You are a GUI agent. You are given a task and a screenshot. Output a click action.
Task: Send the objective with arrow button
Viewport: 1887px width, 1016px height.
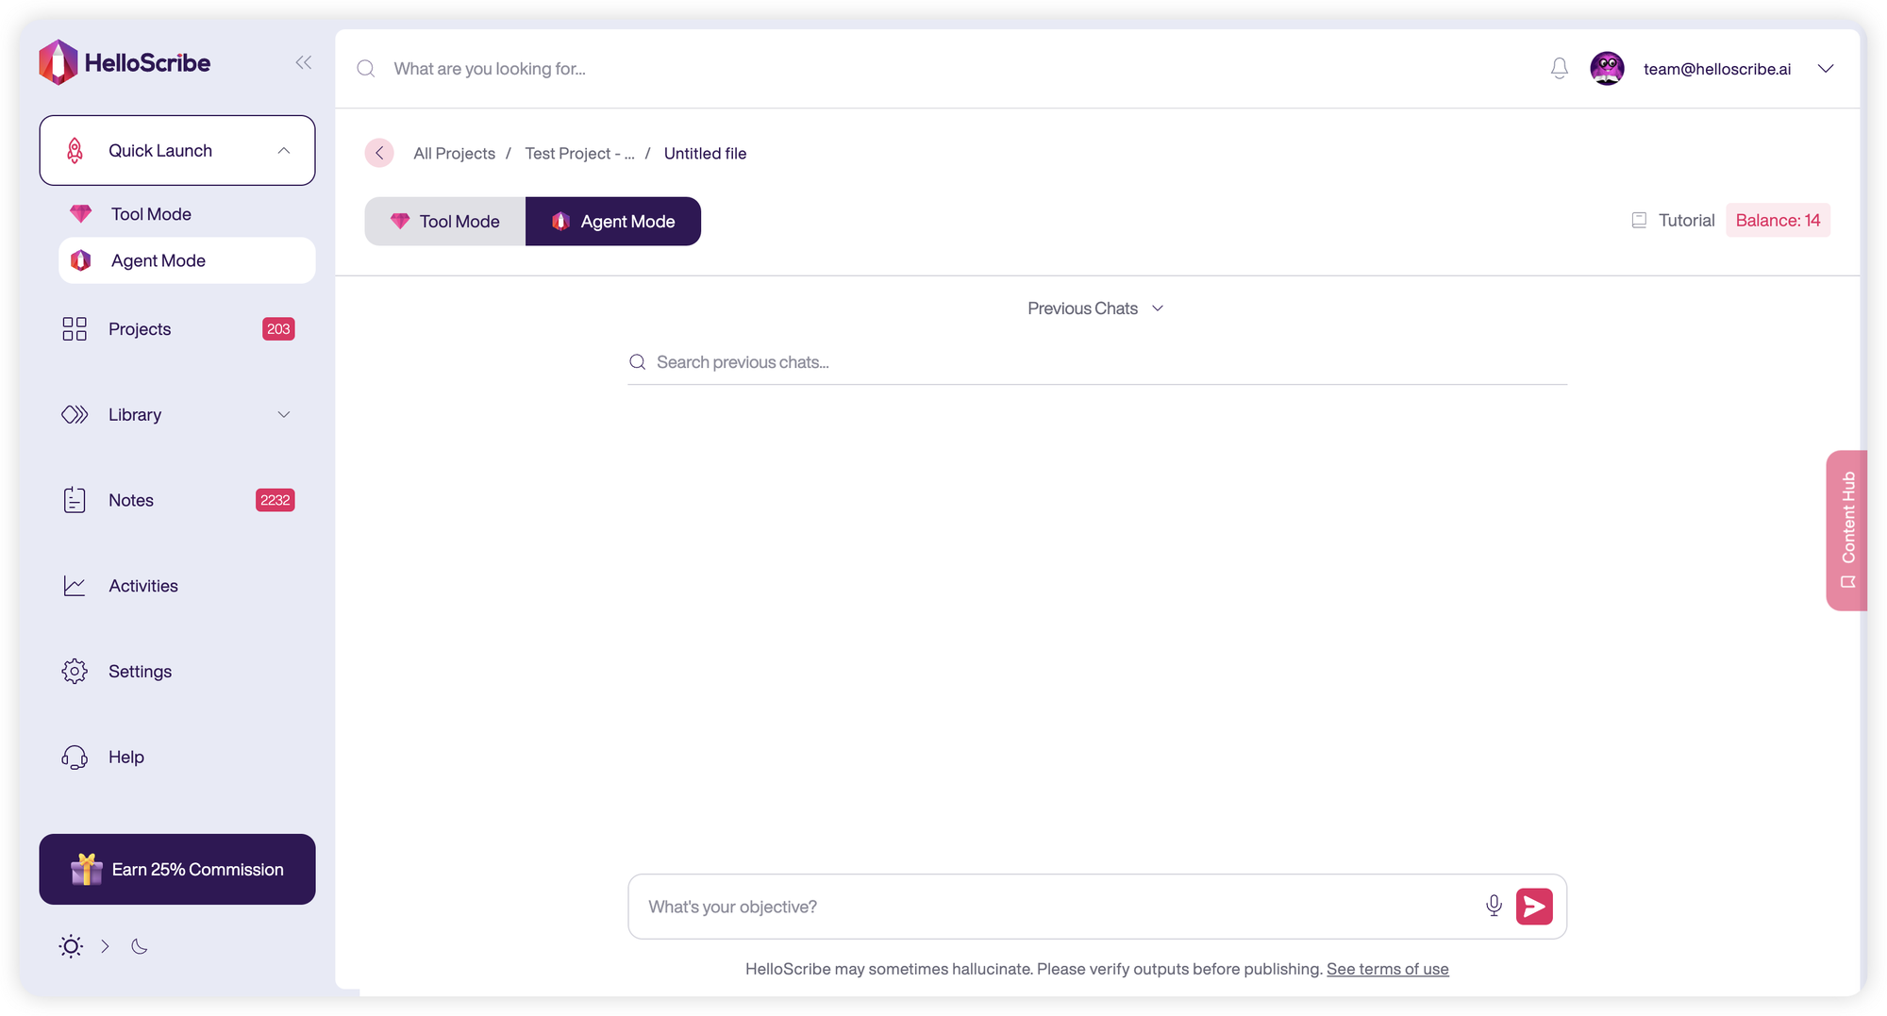point(1534,907)
